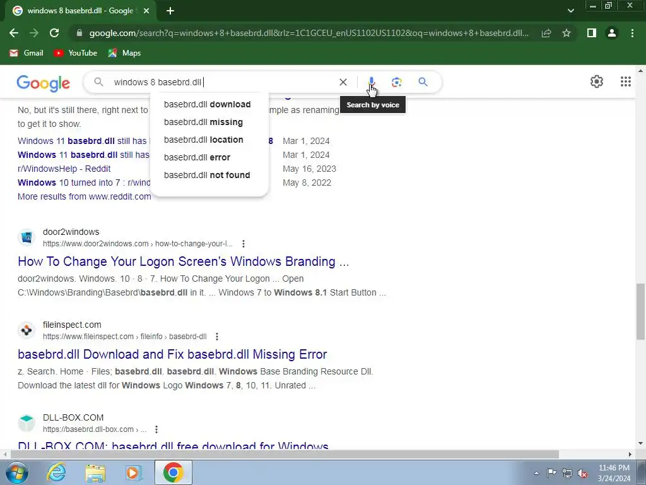Screen dimensions: 646x485
Task: Open Windows Explorer from taskbar
Action: click(95, 472)
